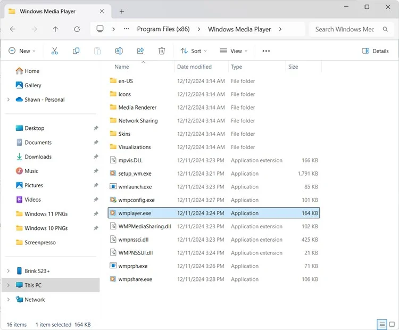399x330 pixels.
Task: Click the This PC monitor icon in address bar
Action: click(100, 29)
